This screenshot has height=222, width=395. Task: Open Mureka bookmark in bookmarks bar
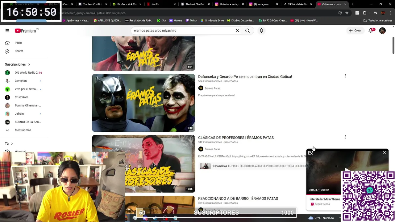[176, 20]
